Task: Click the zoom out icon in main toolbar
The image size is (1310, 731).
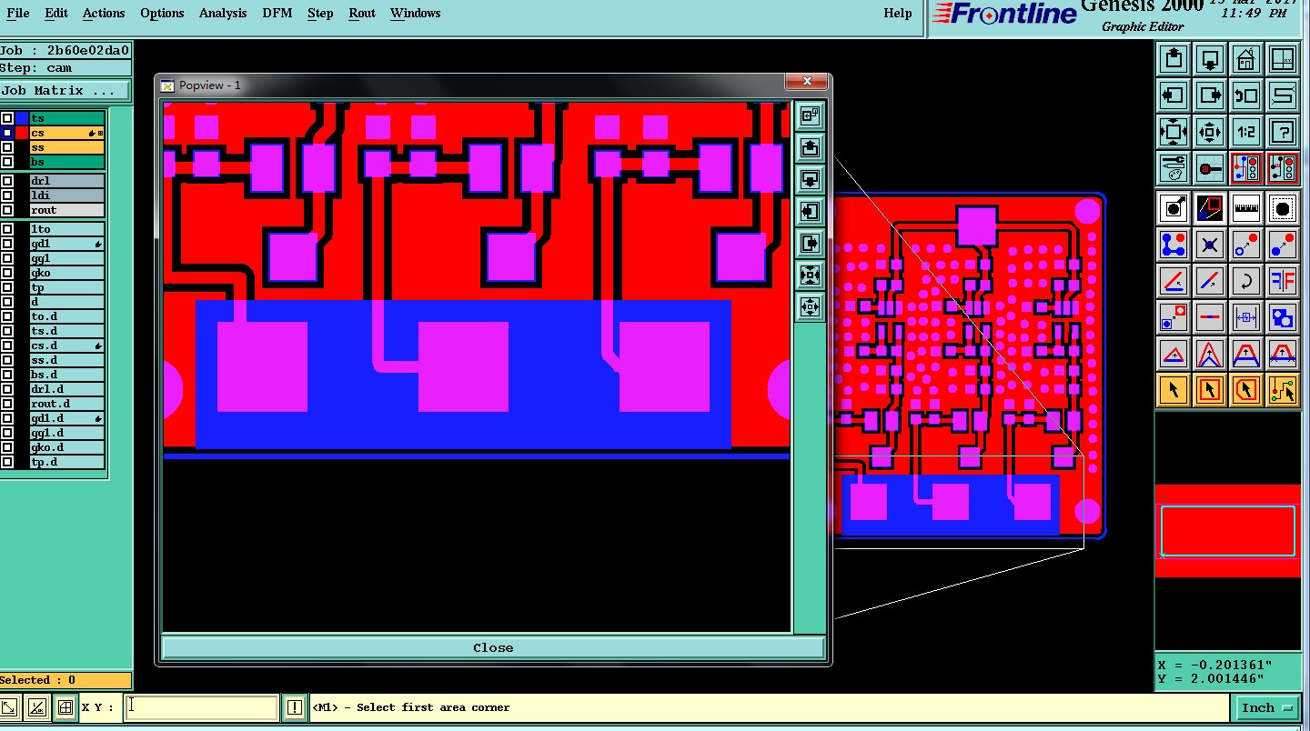Action: tap(1210, 132)
